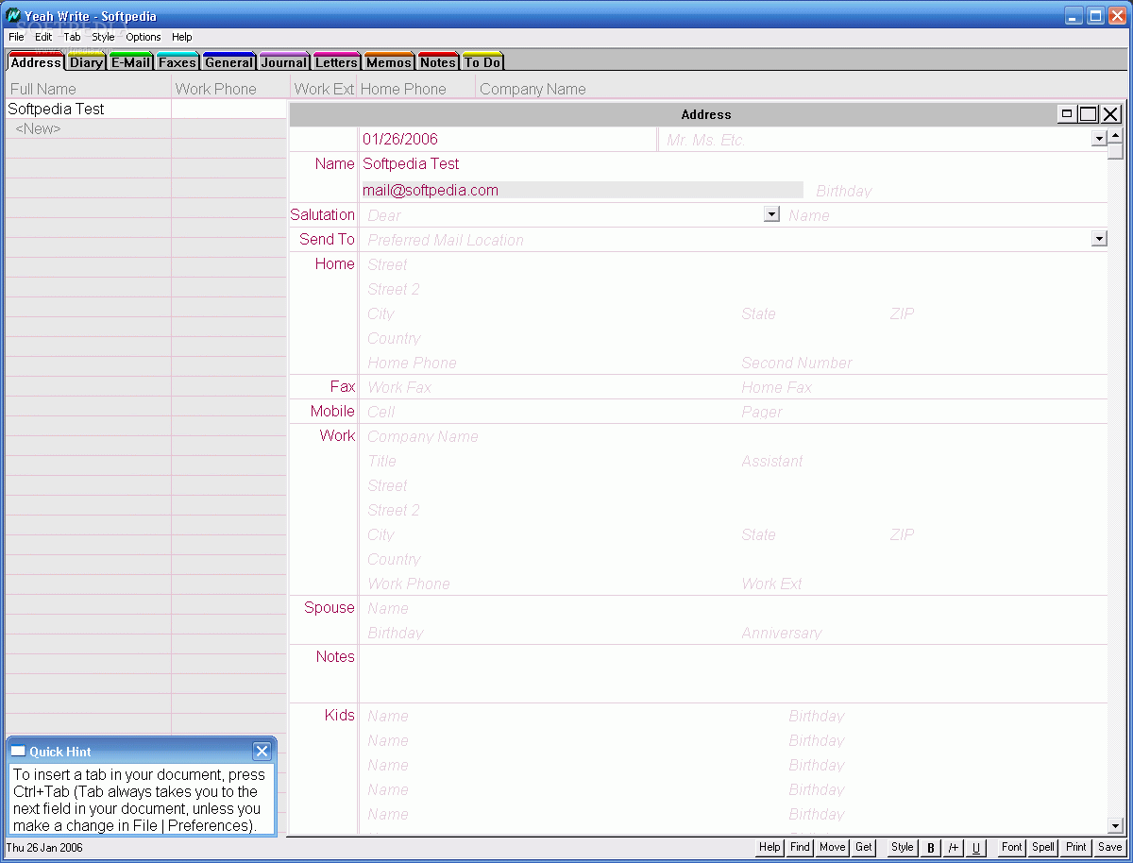Switch to the Faxes tab
The image size is (1133, 863).
(177, 62)
